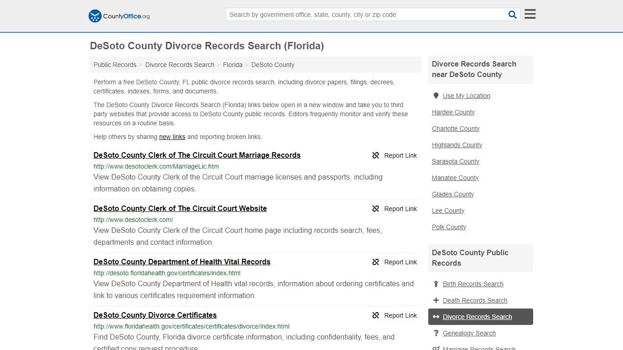623x350 pixels.
Task: Open DeSoto County Divorce Certificates title
Action: point(155,315)
